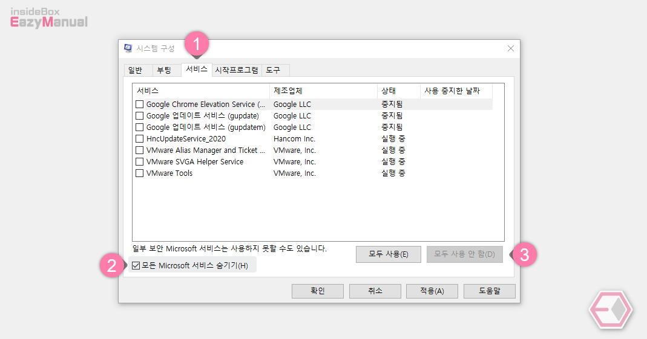Check Google Chrome Elevation Service checkbox

(x=139, y=104)
